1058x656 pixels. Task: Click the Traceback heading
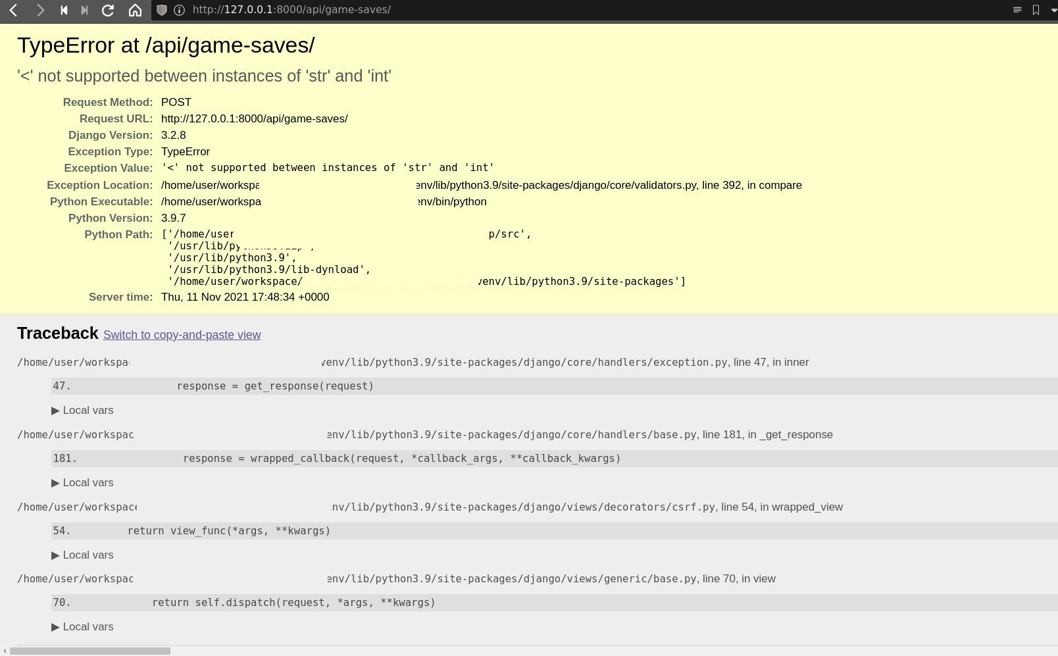click(x=58, y=334)
